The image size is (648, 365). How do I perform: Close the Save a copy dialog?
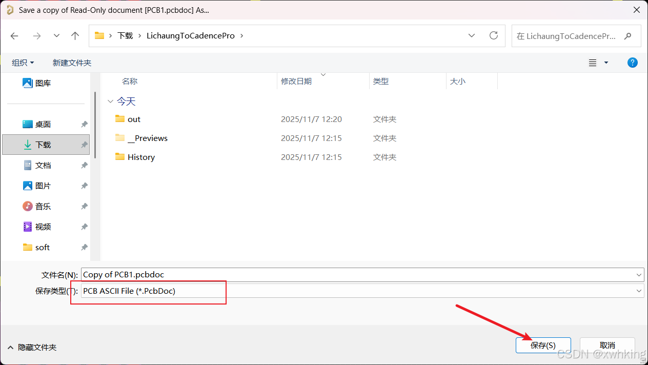[x=636, y=10]
